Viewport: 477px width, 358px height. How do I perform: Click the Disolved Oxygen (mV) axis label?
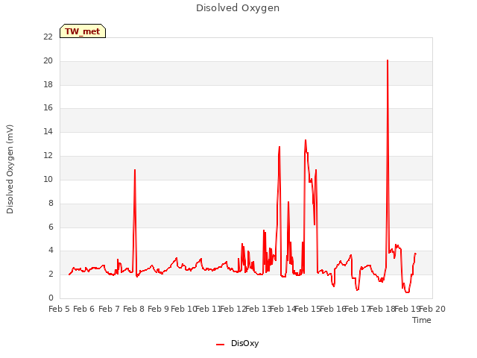click(10, 169)
